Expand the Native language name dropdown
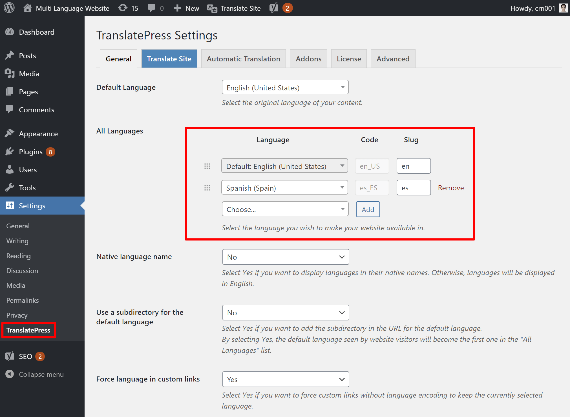This screenshot has height=417, width=570. [286, 257]
